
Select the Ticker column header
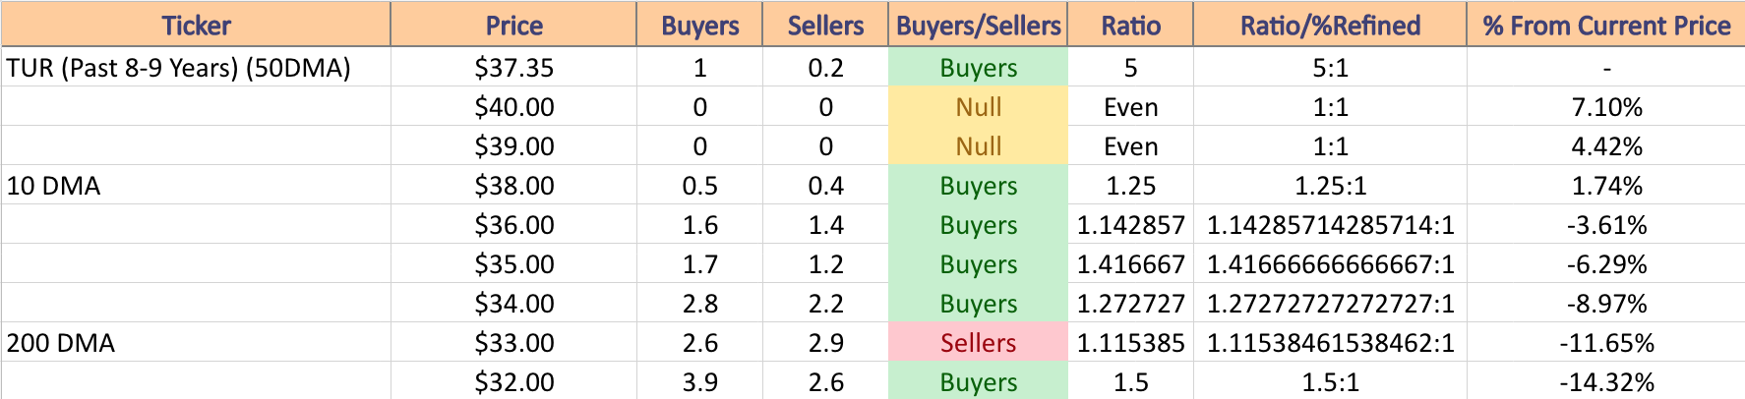coord(196,25)
